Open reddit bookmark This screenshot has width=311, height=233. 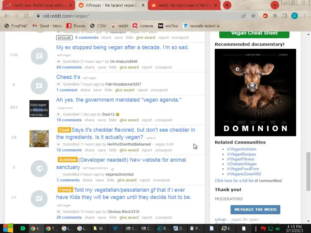pyautogui.click(x=120, y=26)
